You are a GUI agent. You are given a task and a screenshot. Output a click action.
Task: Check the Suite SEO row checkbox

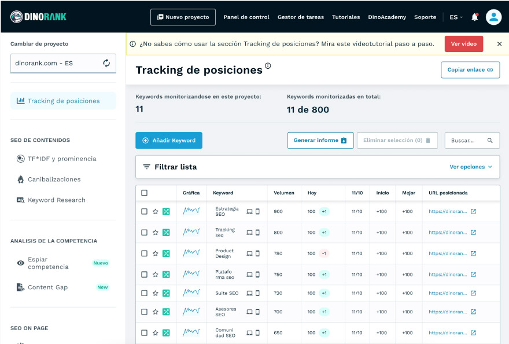point(144,293)
